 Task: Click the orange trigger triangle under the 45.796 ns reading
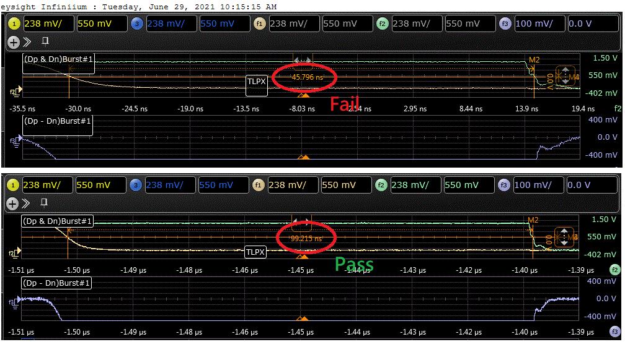[x=303, y=96]
